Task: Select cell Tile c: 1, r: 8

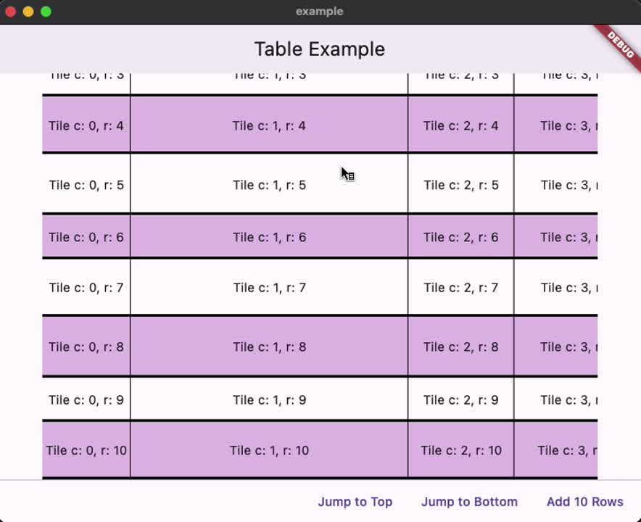Action: 269,347
